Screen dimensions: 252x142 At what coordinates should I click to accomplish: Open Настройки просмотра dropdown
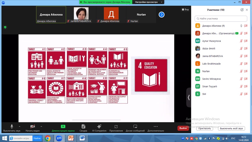point(148,2)
